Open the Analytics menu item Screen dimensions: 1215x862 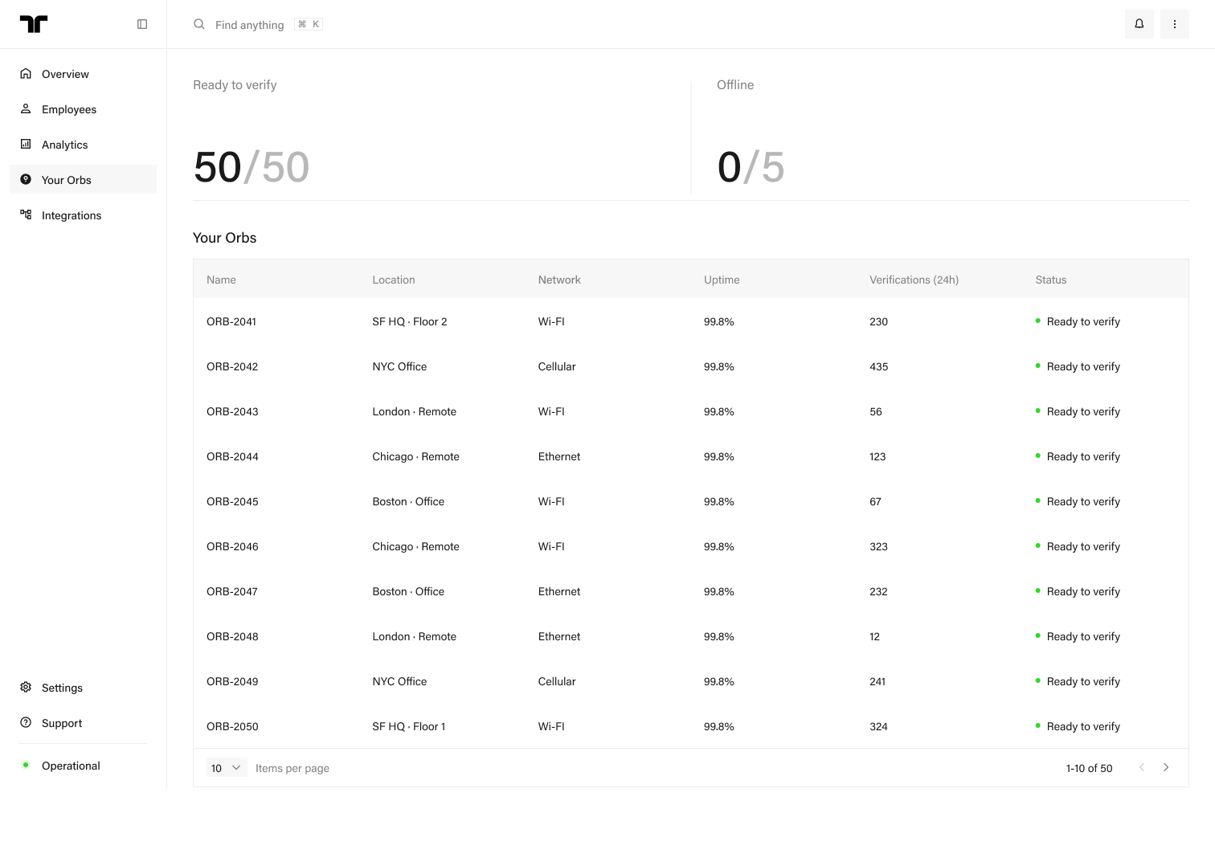coord(84,145)
